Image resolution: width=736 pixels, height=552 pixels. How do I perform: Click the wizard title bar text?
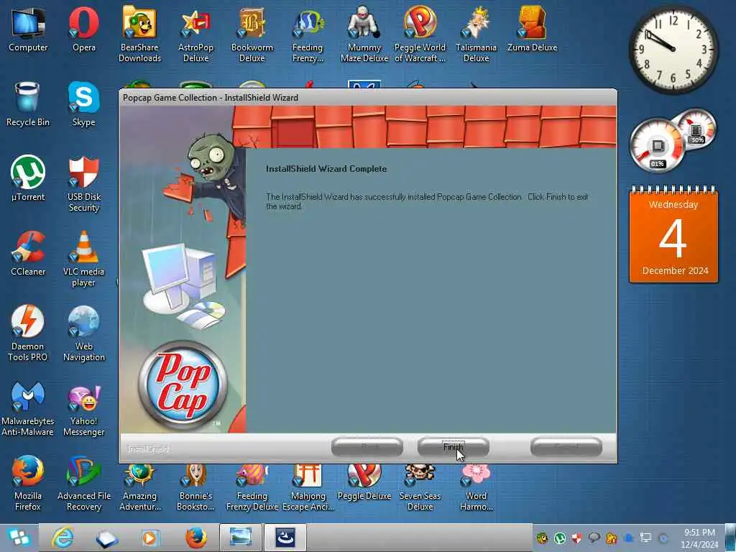click(x=211, y=98)
